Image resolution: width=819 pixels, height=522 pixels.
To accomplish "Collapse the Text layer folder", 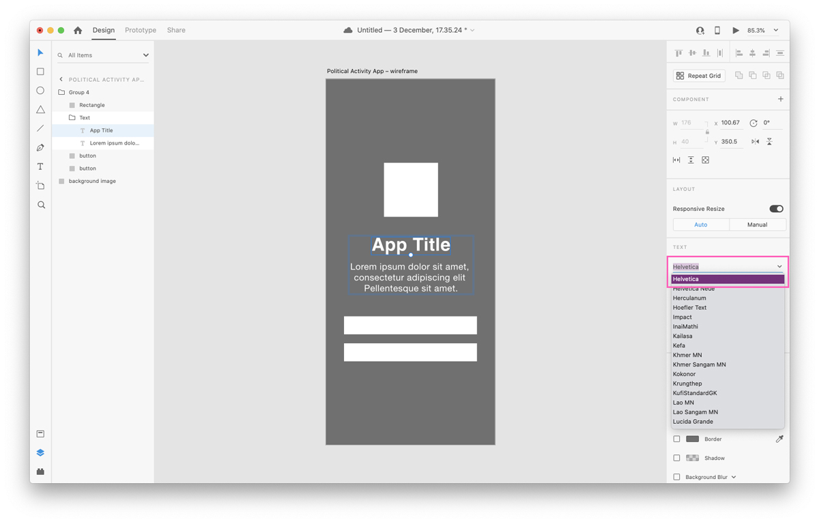I will pos(72,117).
